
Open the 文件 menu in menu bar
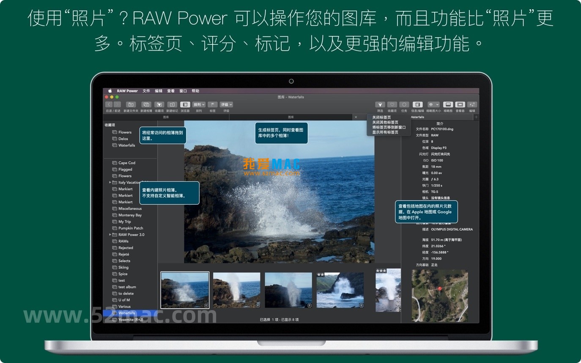click(x=146, y=91)
